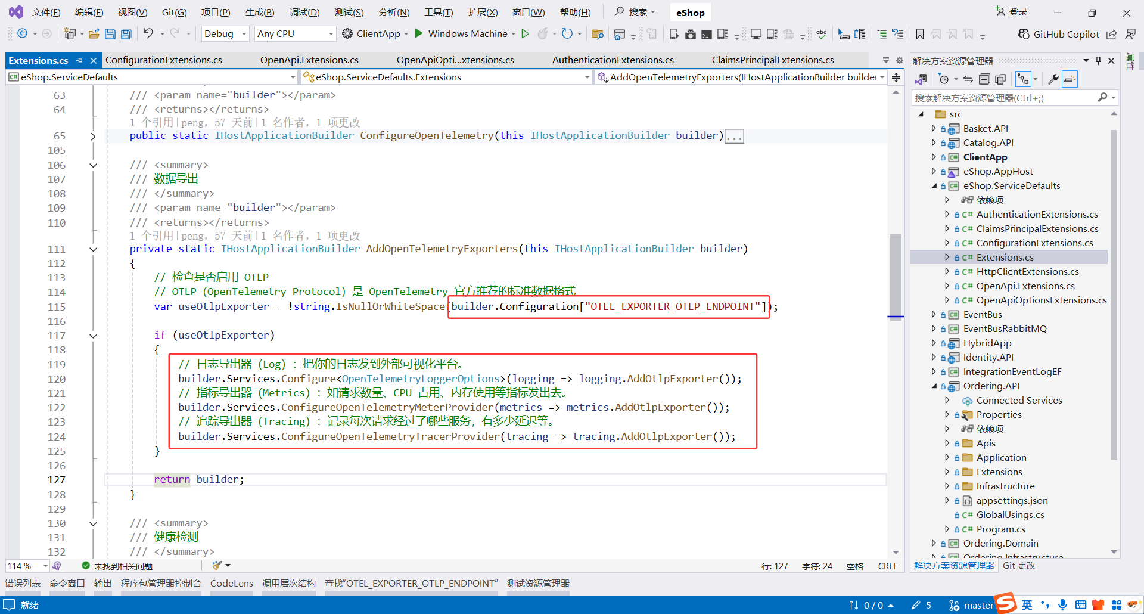The width and height of the screenshot is (1144, 614).
Task: Click the spell checker abc icon
Action: (x=821, y=34)
